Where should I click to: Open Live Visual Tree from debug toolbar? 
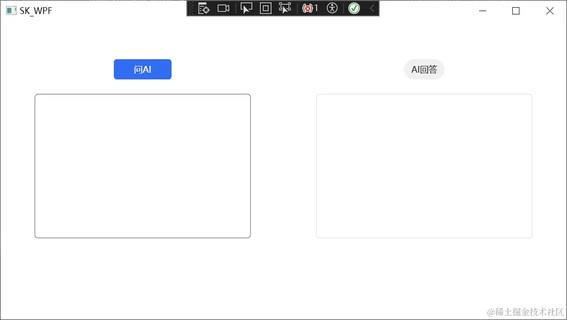[x=204, y=8]
